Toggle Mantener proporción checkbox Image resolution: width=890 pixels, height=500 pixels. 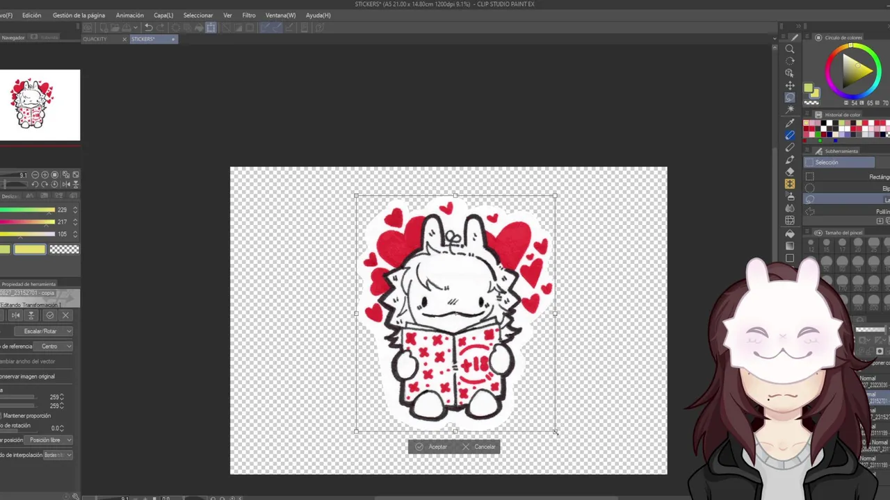tap(1, 416)
